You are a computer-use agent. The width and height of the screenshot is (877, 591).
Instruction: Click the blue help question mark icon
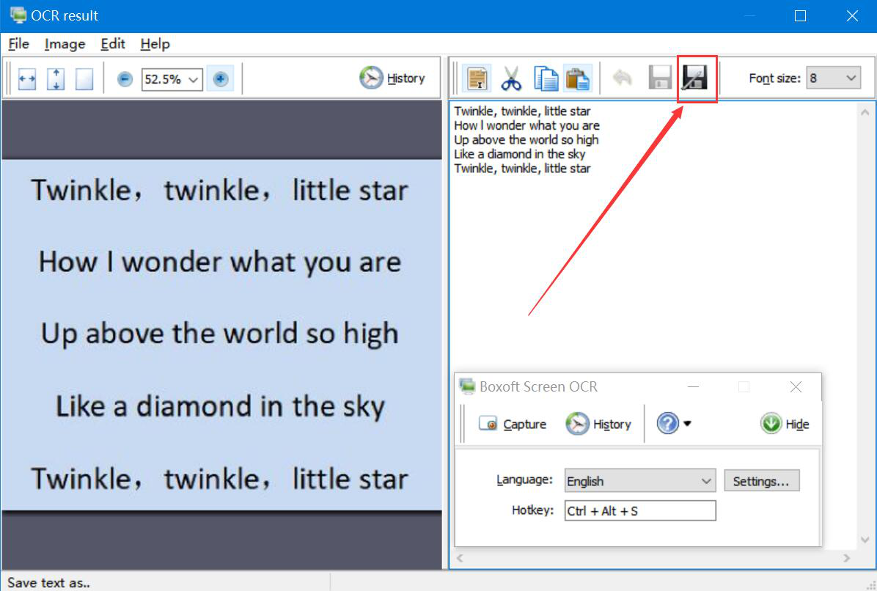pos(667,423)
